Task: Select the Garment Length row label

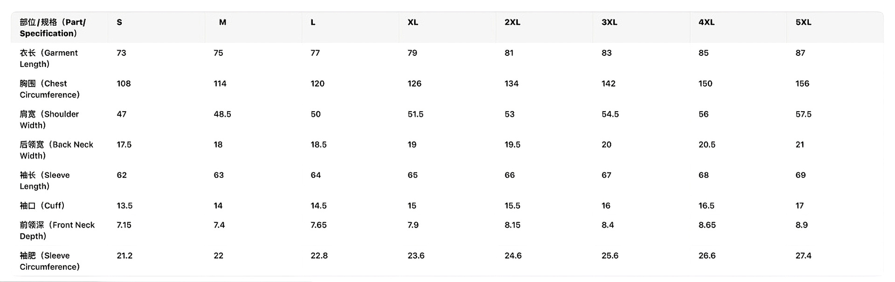Action: (x=48, y=59)
